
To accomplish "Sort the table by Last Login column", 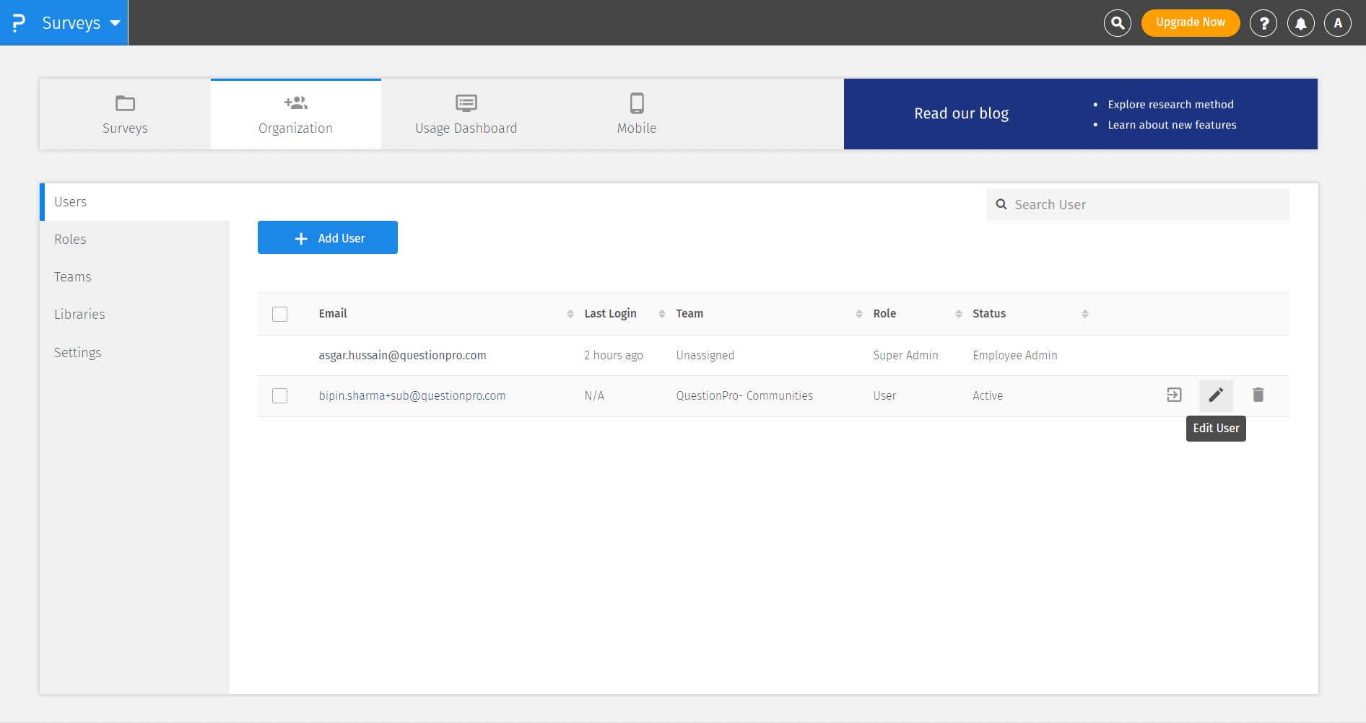I will tap(610, 313).
